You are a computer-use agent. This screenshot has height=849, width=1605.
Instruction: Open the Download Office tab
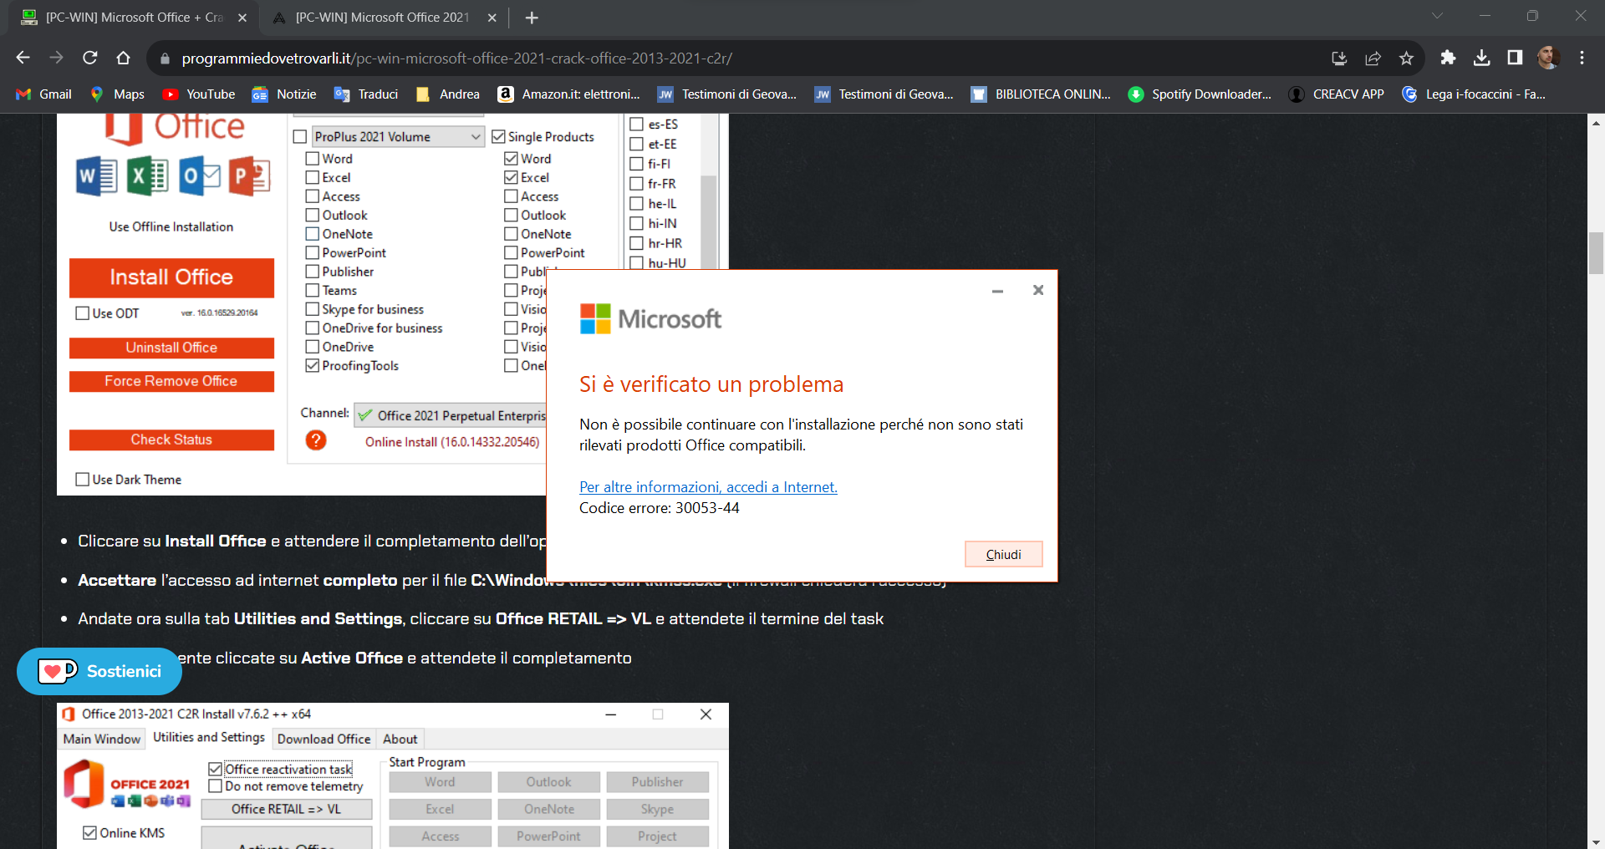(x=324, y=739)
